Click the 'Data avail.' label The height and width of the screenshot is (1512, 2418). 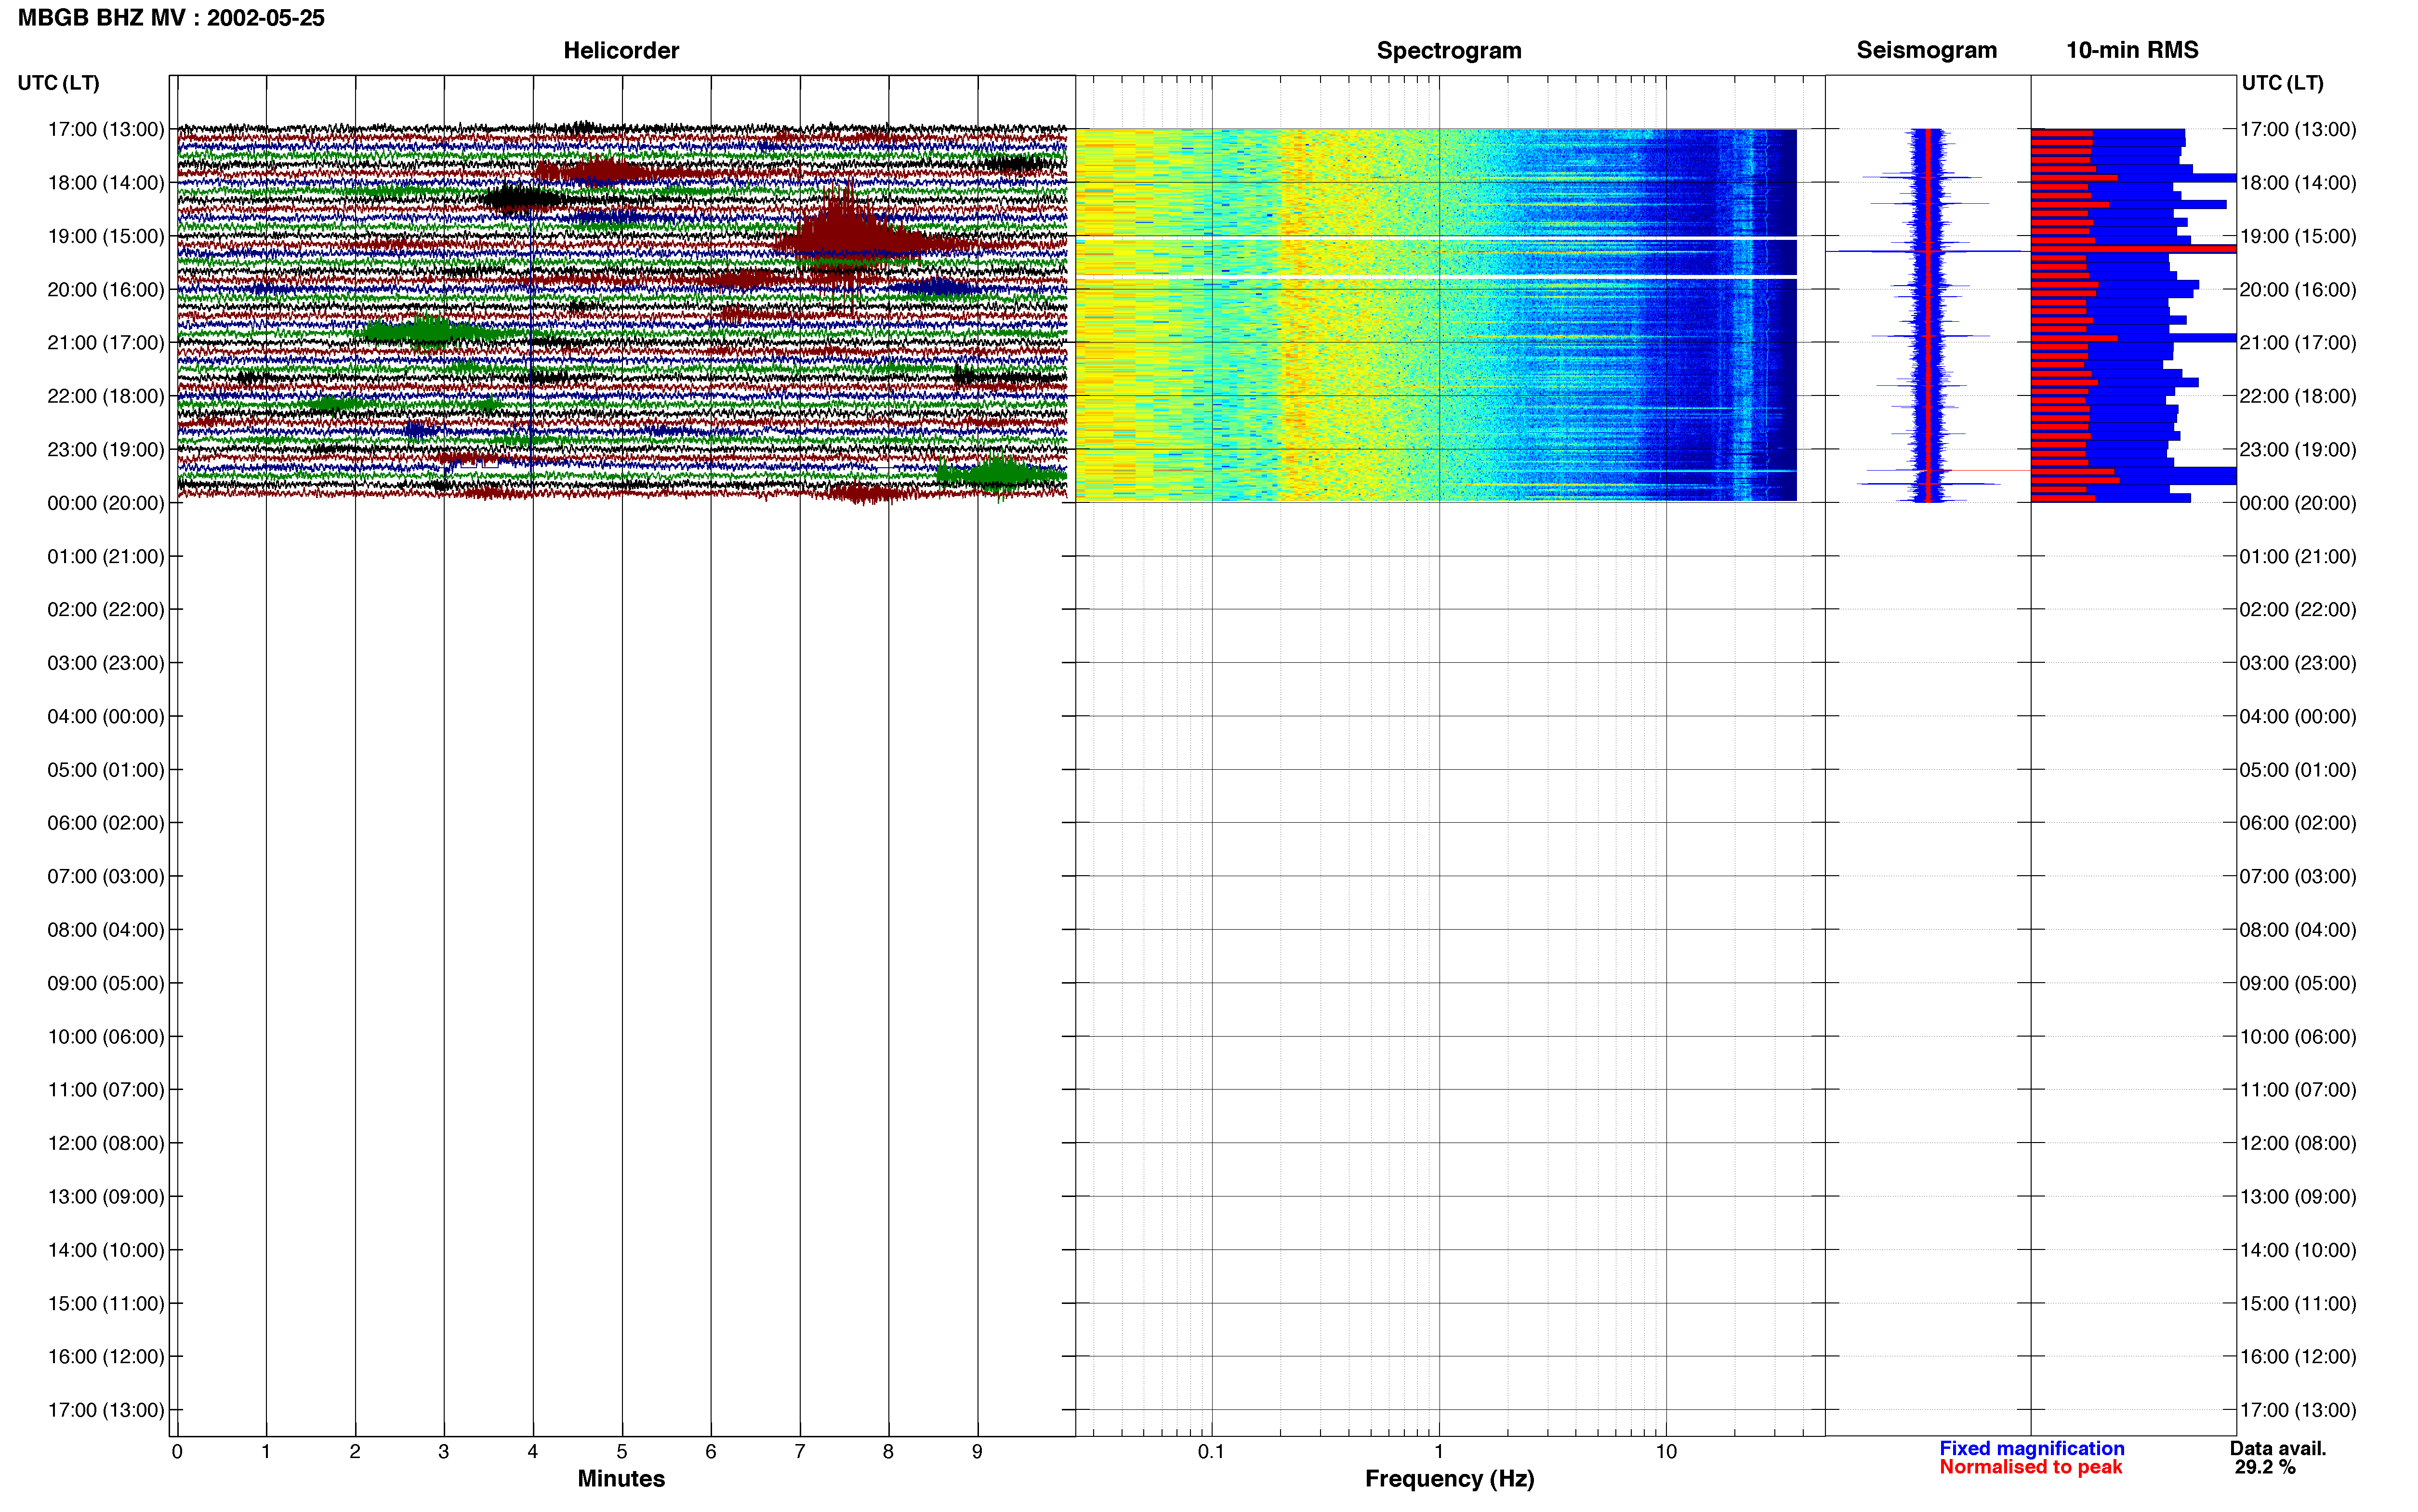(x=2278, y=1448)
